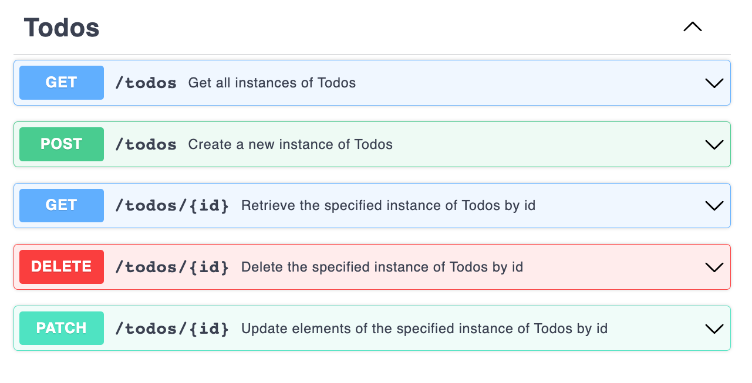The width and height of the screenshot is (752, 383).
Task: Expand the POST /todos operation chevron
Action: click(x=714, y=144)
